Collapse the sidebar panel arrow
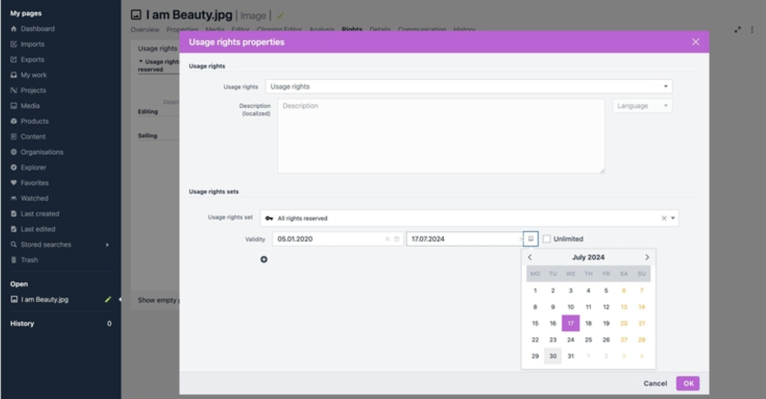Screen dimensions: 766x399 120,299
